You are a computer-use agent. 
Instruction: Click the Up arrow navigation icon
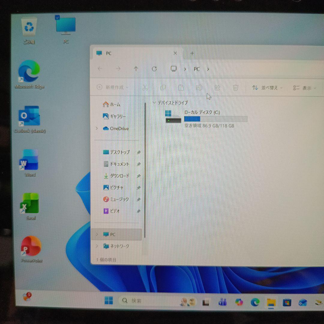point(136,69)
